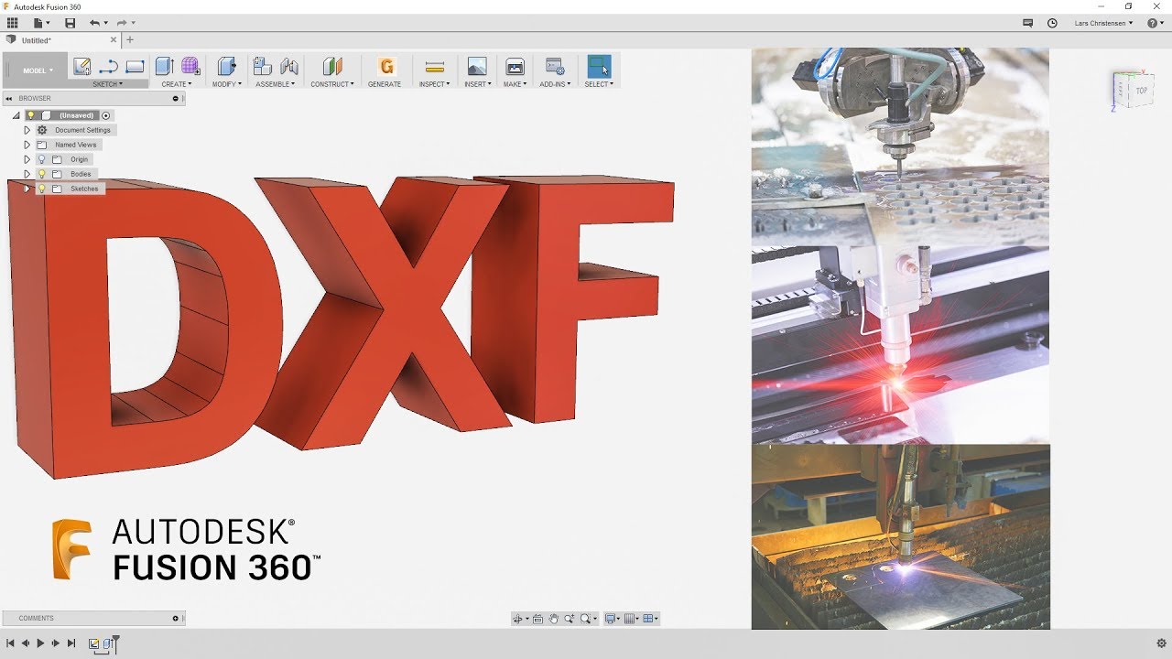Jump to timeline end
This screenshot has width=1172, height=659.
point(71,643)
